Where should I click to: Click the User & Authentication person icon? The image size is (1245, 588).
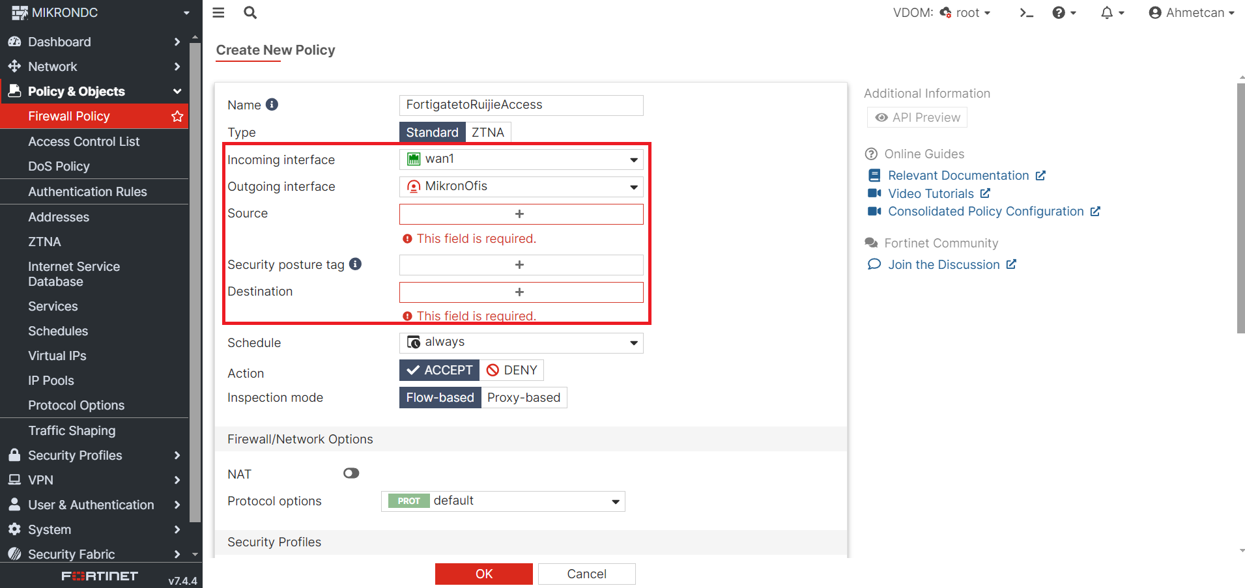coord(14,505)
